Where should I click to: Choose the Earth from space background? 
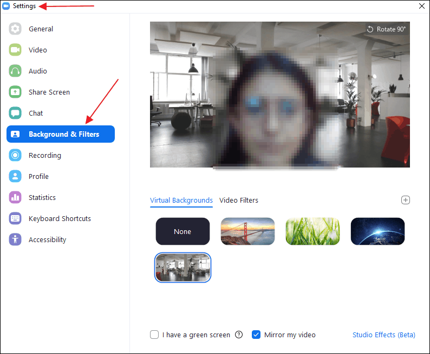click(377, 231)
